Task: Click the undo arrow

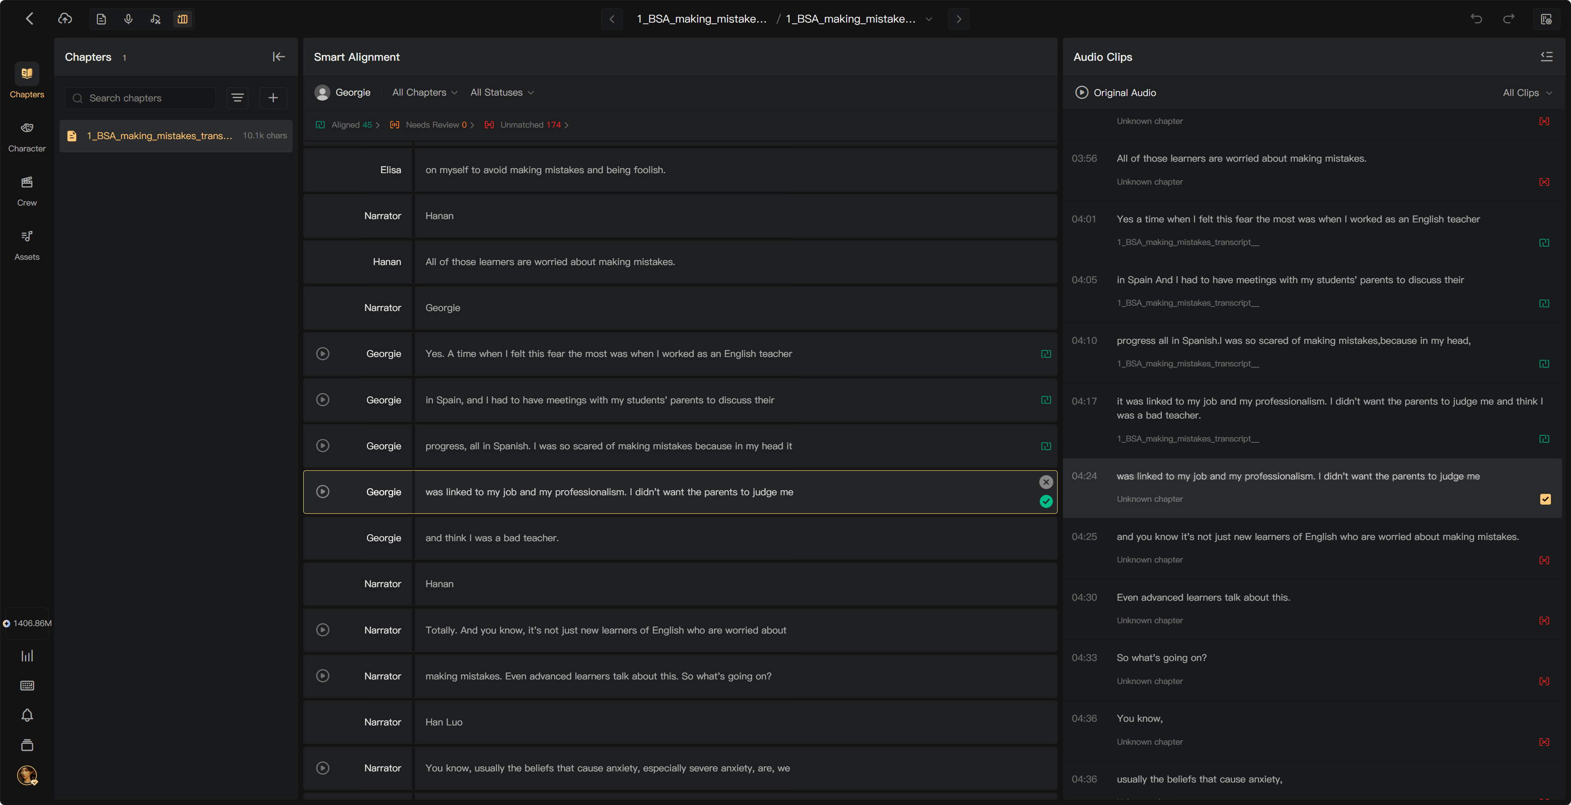Action: tap(1476, 19)
